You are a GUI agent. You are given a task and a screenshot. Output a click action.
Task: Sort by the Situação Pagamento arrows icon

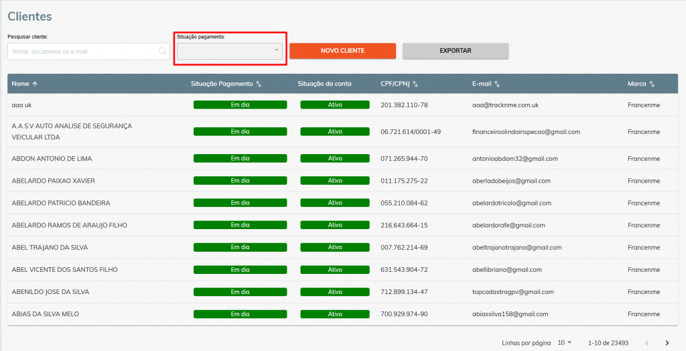tap(259, 84)
